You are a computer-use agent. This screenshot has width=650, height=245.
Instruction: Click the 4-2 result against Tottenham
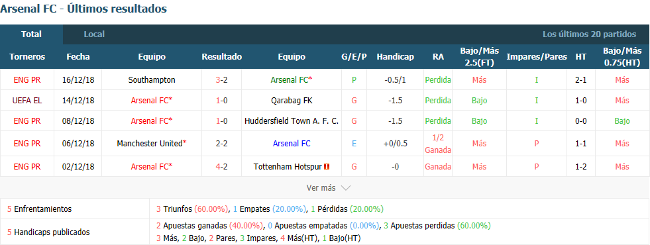221,167
